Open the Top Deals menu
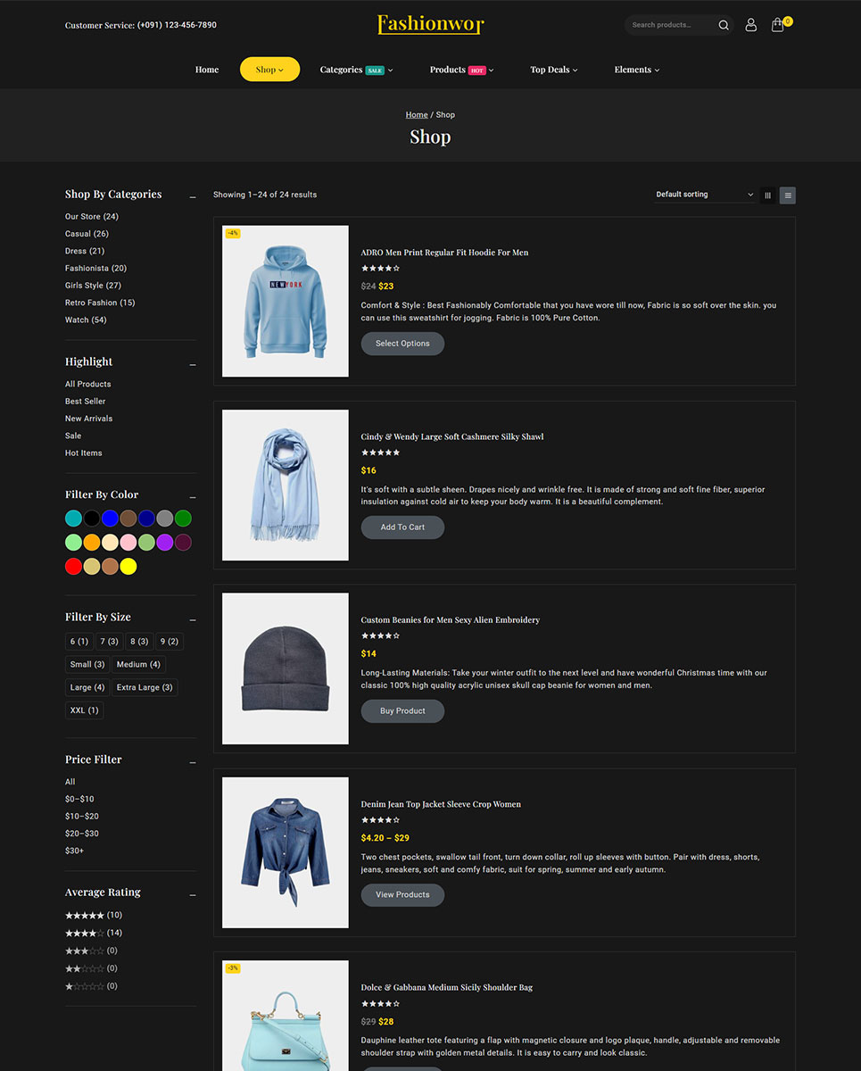 point(553,70)
